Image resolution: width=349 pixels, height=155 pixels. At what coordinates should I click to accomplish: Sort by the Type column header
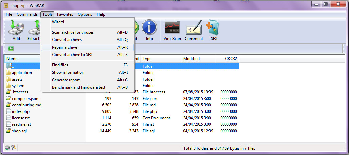point(161,59)
